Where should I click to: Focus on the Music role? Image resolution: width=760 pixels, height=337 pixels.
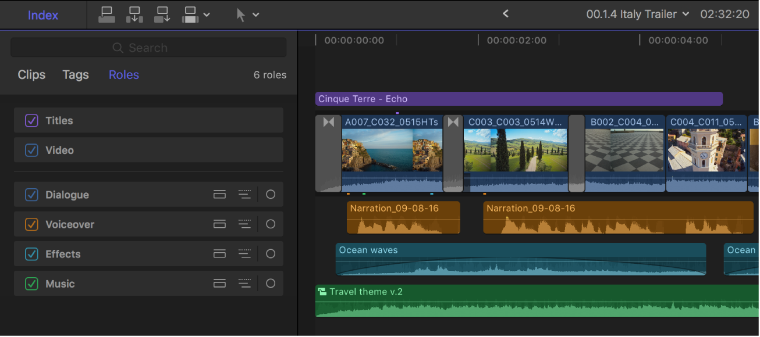tap(271, 284)
